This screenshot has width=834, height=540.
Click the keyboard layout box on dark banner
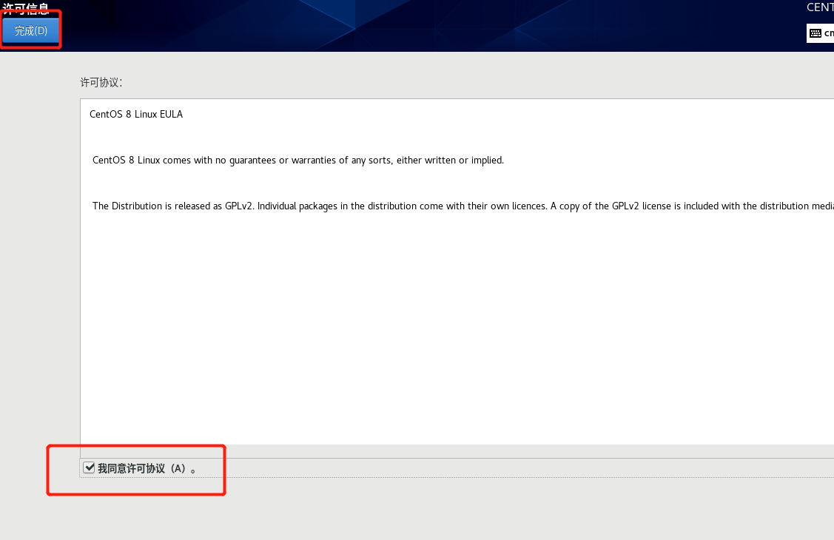coord(820,33)
